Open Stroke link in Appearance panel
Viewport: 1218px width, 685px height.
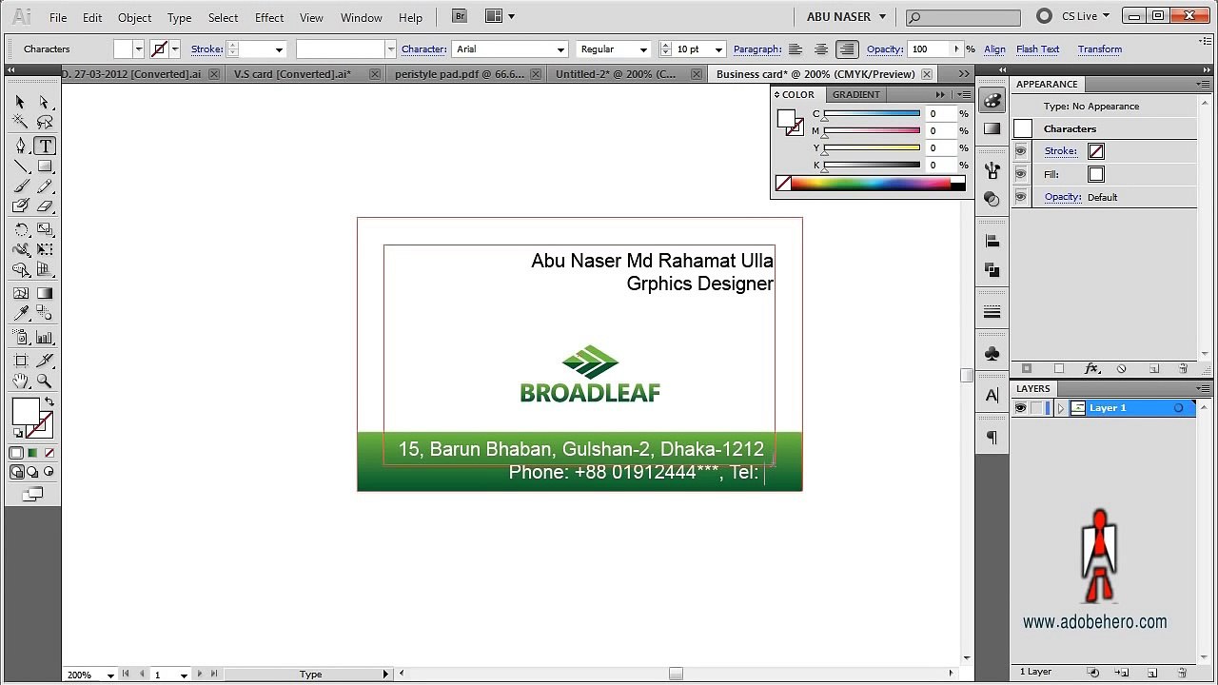point(1061,151)
